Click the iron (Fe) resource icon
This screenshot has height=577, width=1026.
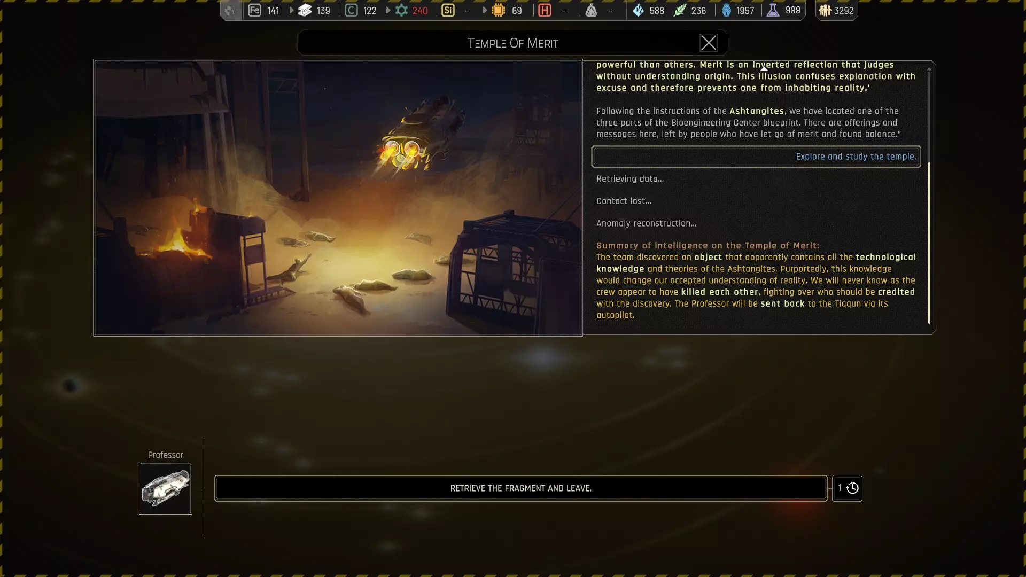click(254, 10)
